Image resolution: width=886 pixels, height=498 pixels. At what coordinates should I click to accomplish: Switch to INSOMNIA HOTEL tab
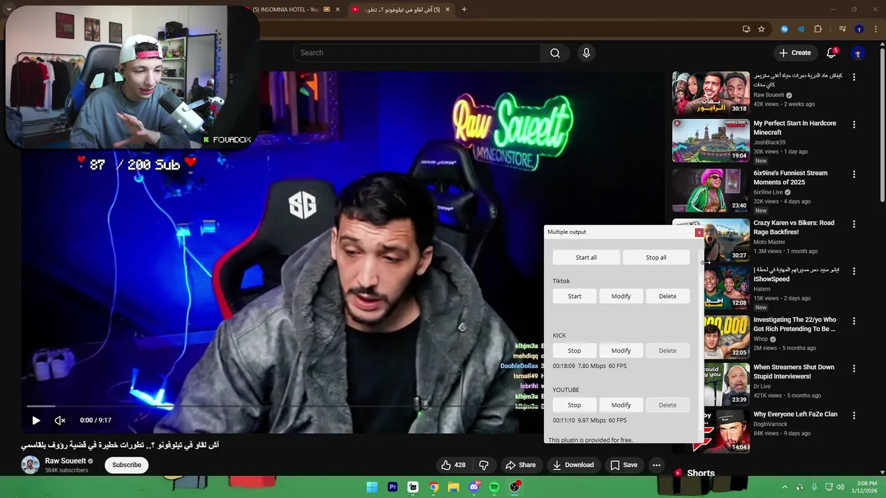(x=287, y=10)
